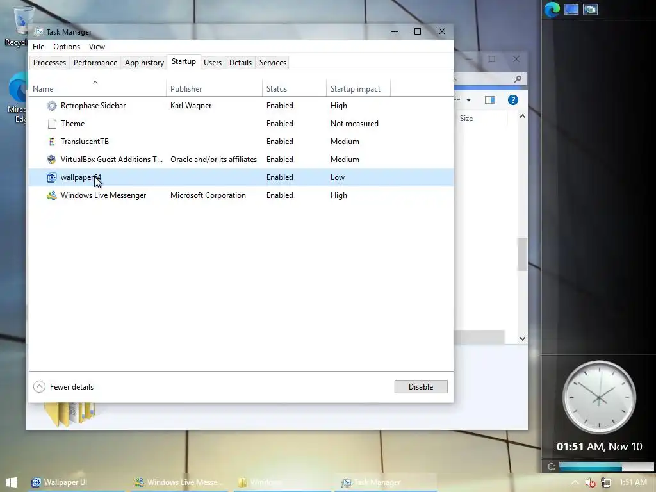Viewport: 656px width, 492px height.
Task: Click the network tray icon
Action: point(606,482)
